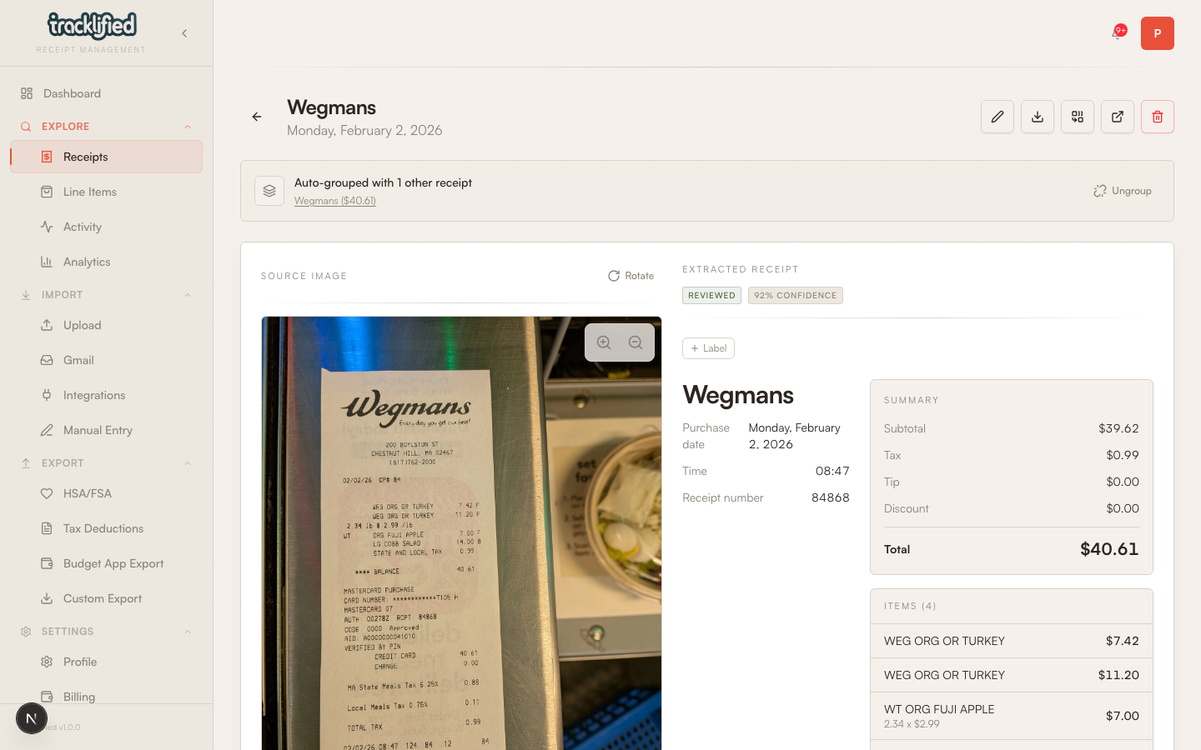Click the Total amount $40.61

coord(1109,549)
